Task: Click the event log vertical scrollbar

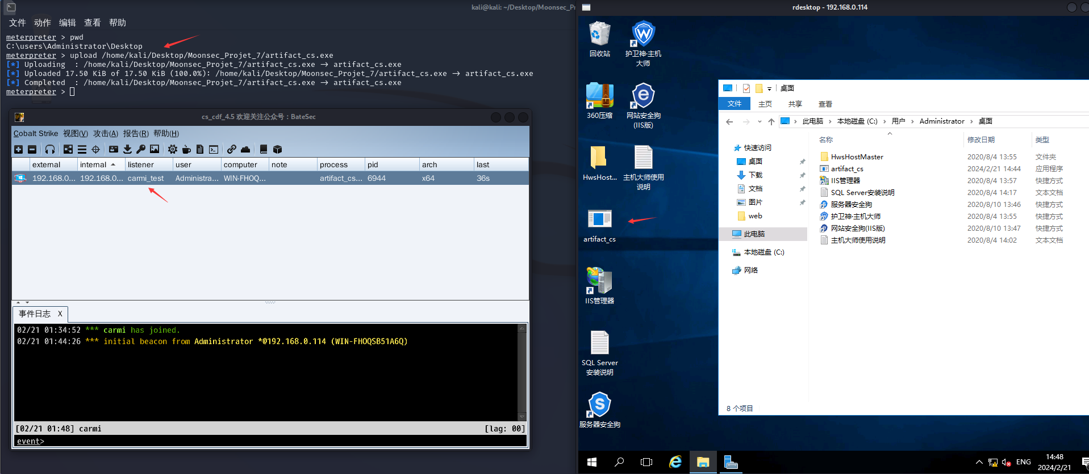Action: pos(522,373)
